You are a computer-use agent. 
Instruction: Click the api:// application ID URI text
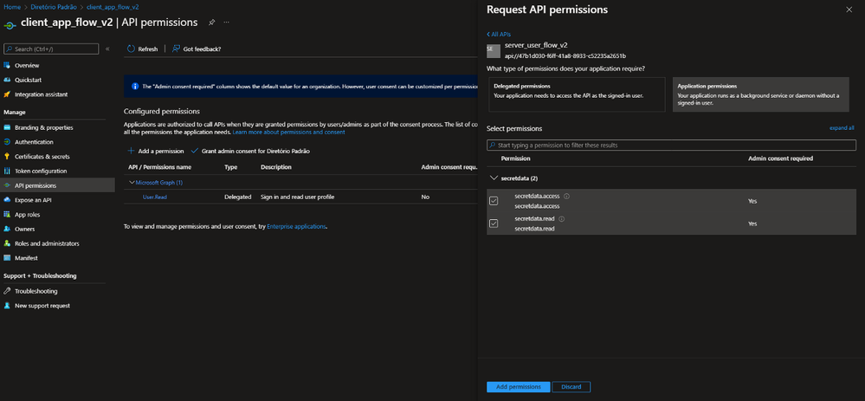tap(565, 55)
